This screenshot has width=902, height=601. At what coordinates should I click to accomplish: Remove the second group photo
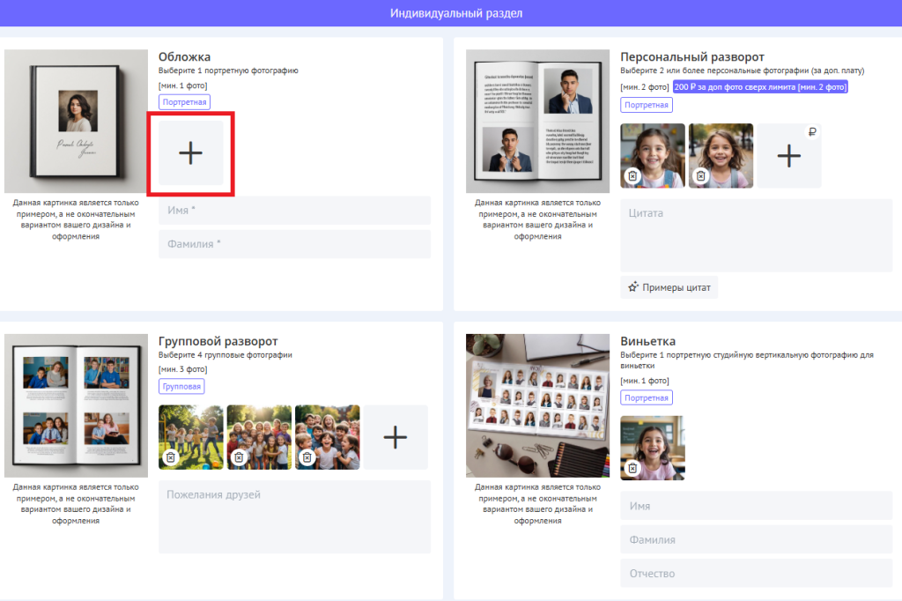(x=239, y=457)
